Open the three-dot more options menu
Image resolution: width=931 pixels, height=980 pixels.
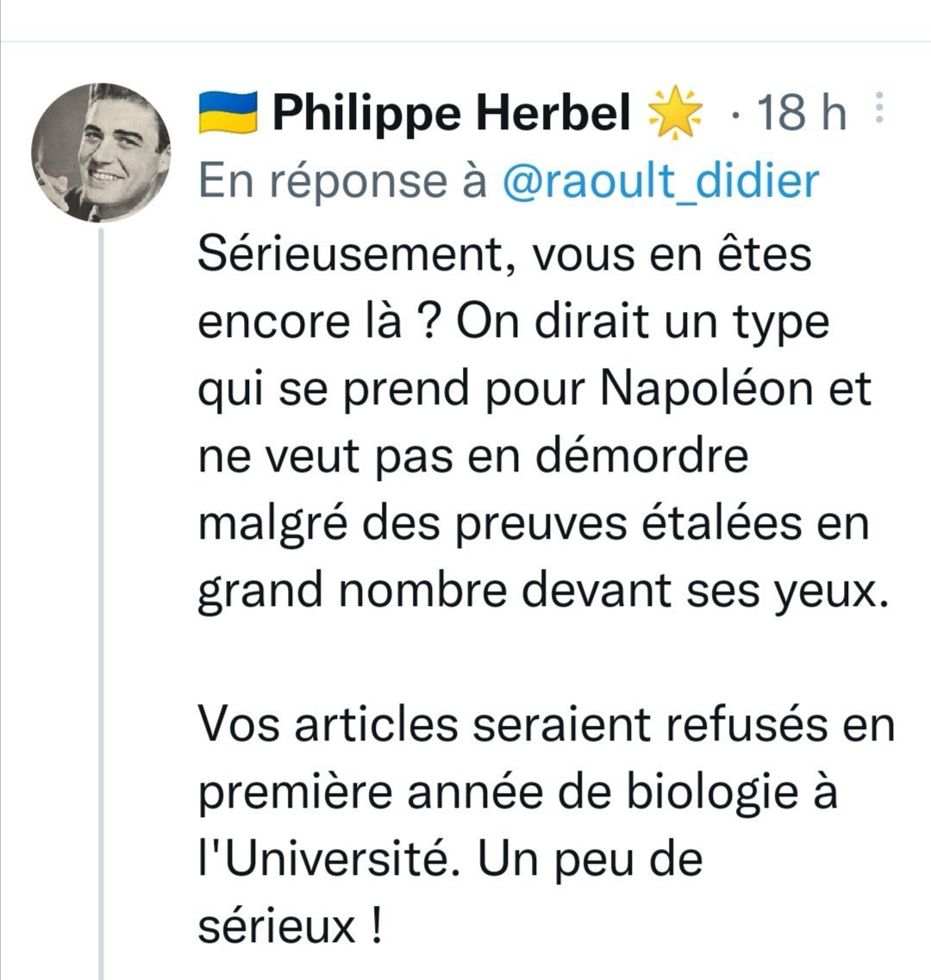click(x=879, y=109)
